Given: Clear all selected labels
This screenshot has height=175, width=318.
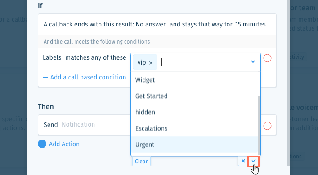Looking at the screenshot, I should pos(141,161).
